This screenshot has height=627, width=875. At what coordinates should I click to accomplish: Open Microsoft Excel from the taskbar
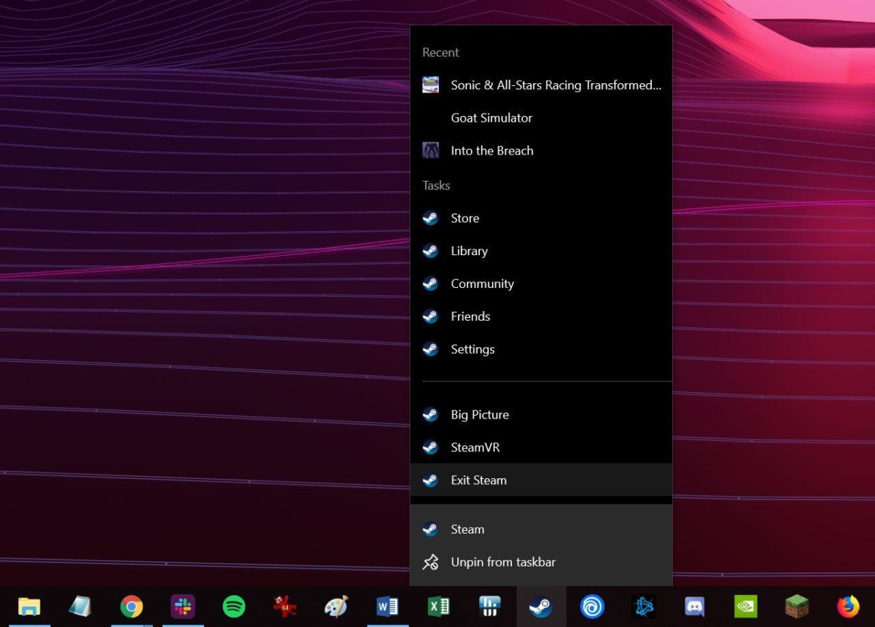click(438, 607)
